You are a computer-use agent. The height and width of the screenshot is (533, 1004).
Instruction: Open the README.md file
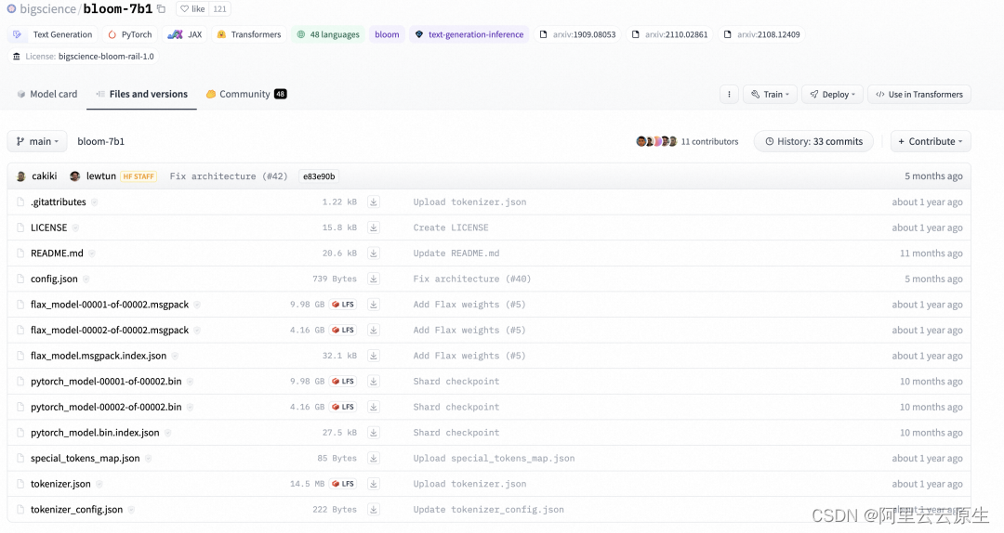pos(57,253)
